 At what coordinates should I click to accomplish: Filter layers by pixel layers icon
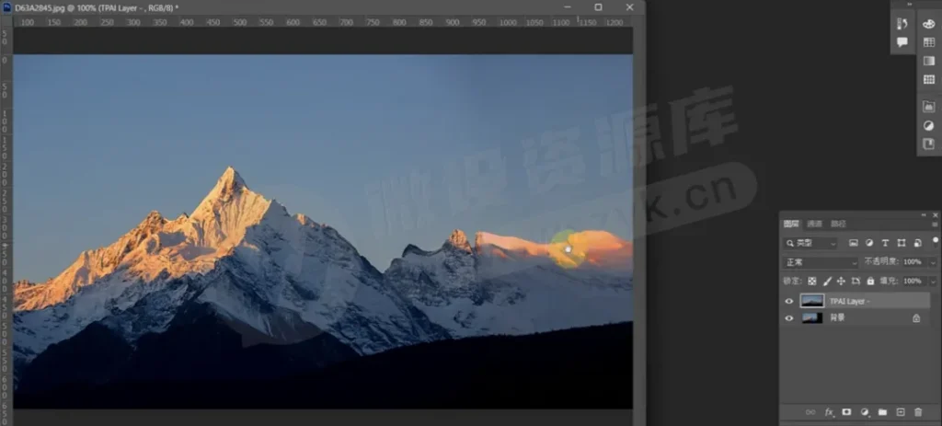(853, 243)
